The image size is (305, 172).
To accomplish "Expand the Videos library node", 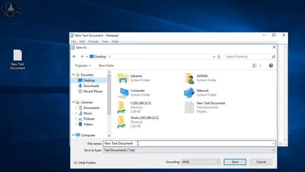I will (x=76, y=124).
